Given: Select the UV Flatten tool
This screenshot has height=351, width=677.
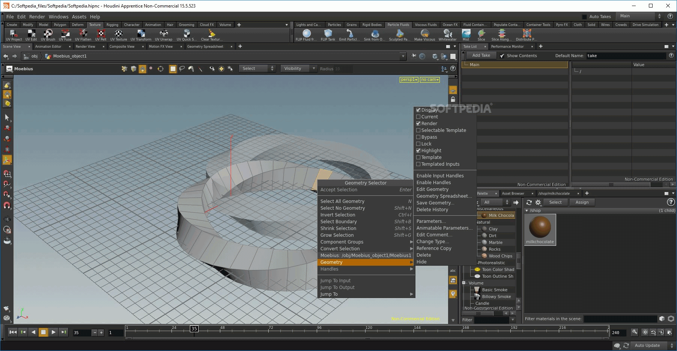Looking at the screenshot, I should coord(83,35).
